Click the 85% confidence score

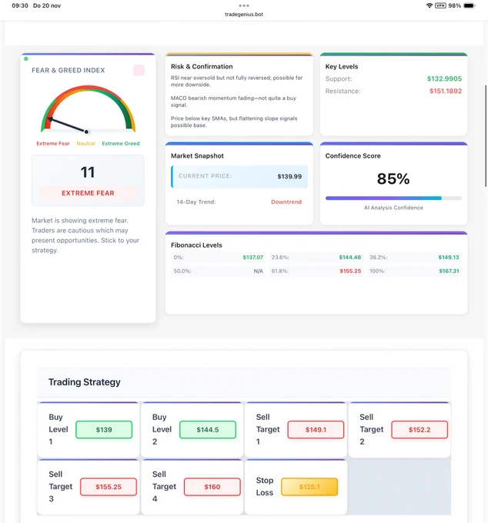393,178
